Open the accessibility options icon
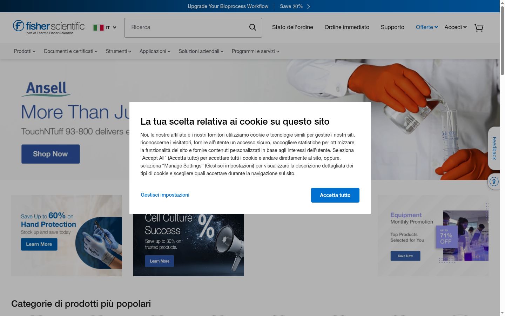This screenshot has width=505, height=316. point(494,182)
